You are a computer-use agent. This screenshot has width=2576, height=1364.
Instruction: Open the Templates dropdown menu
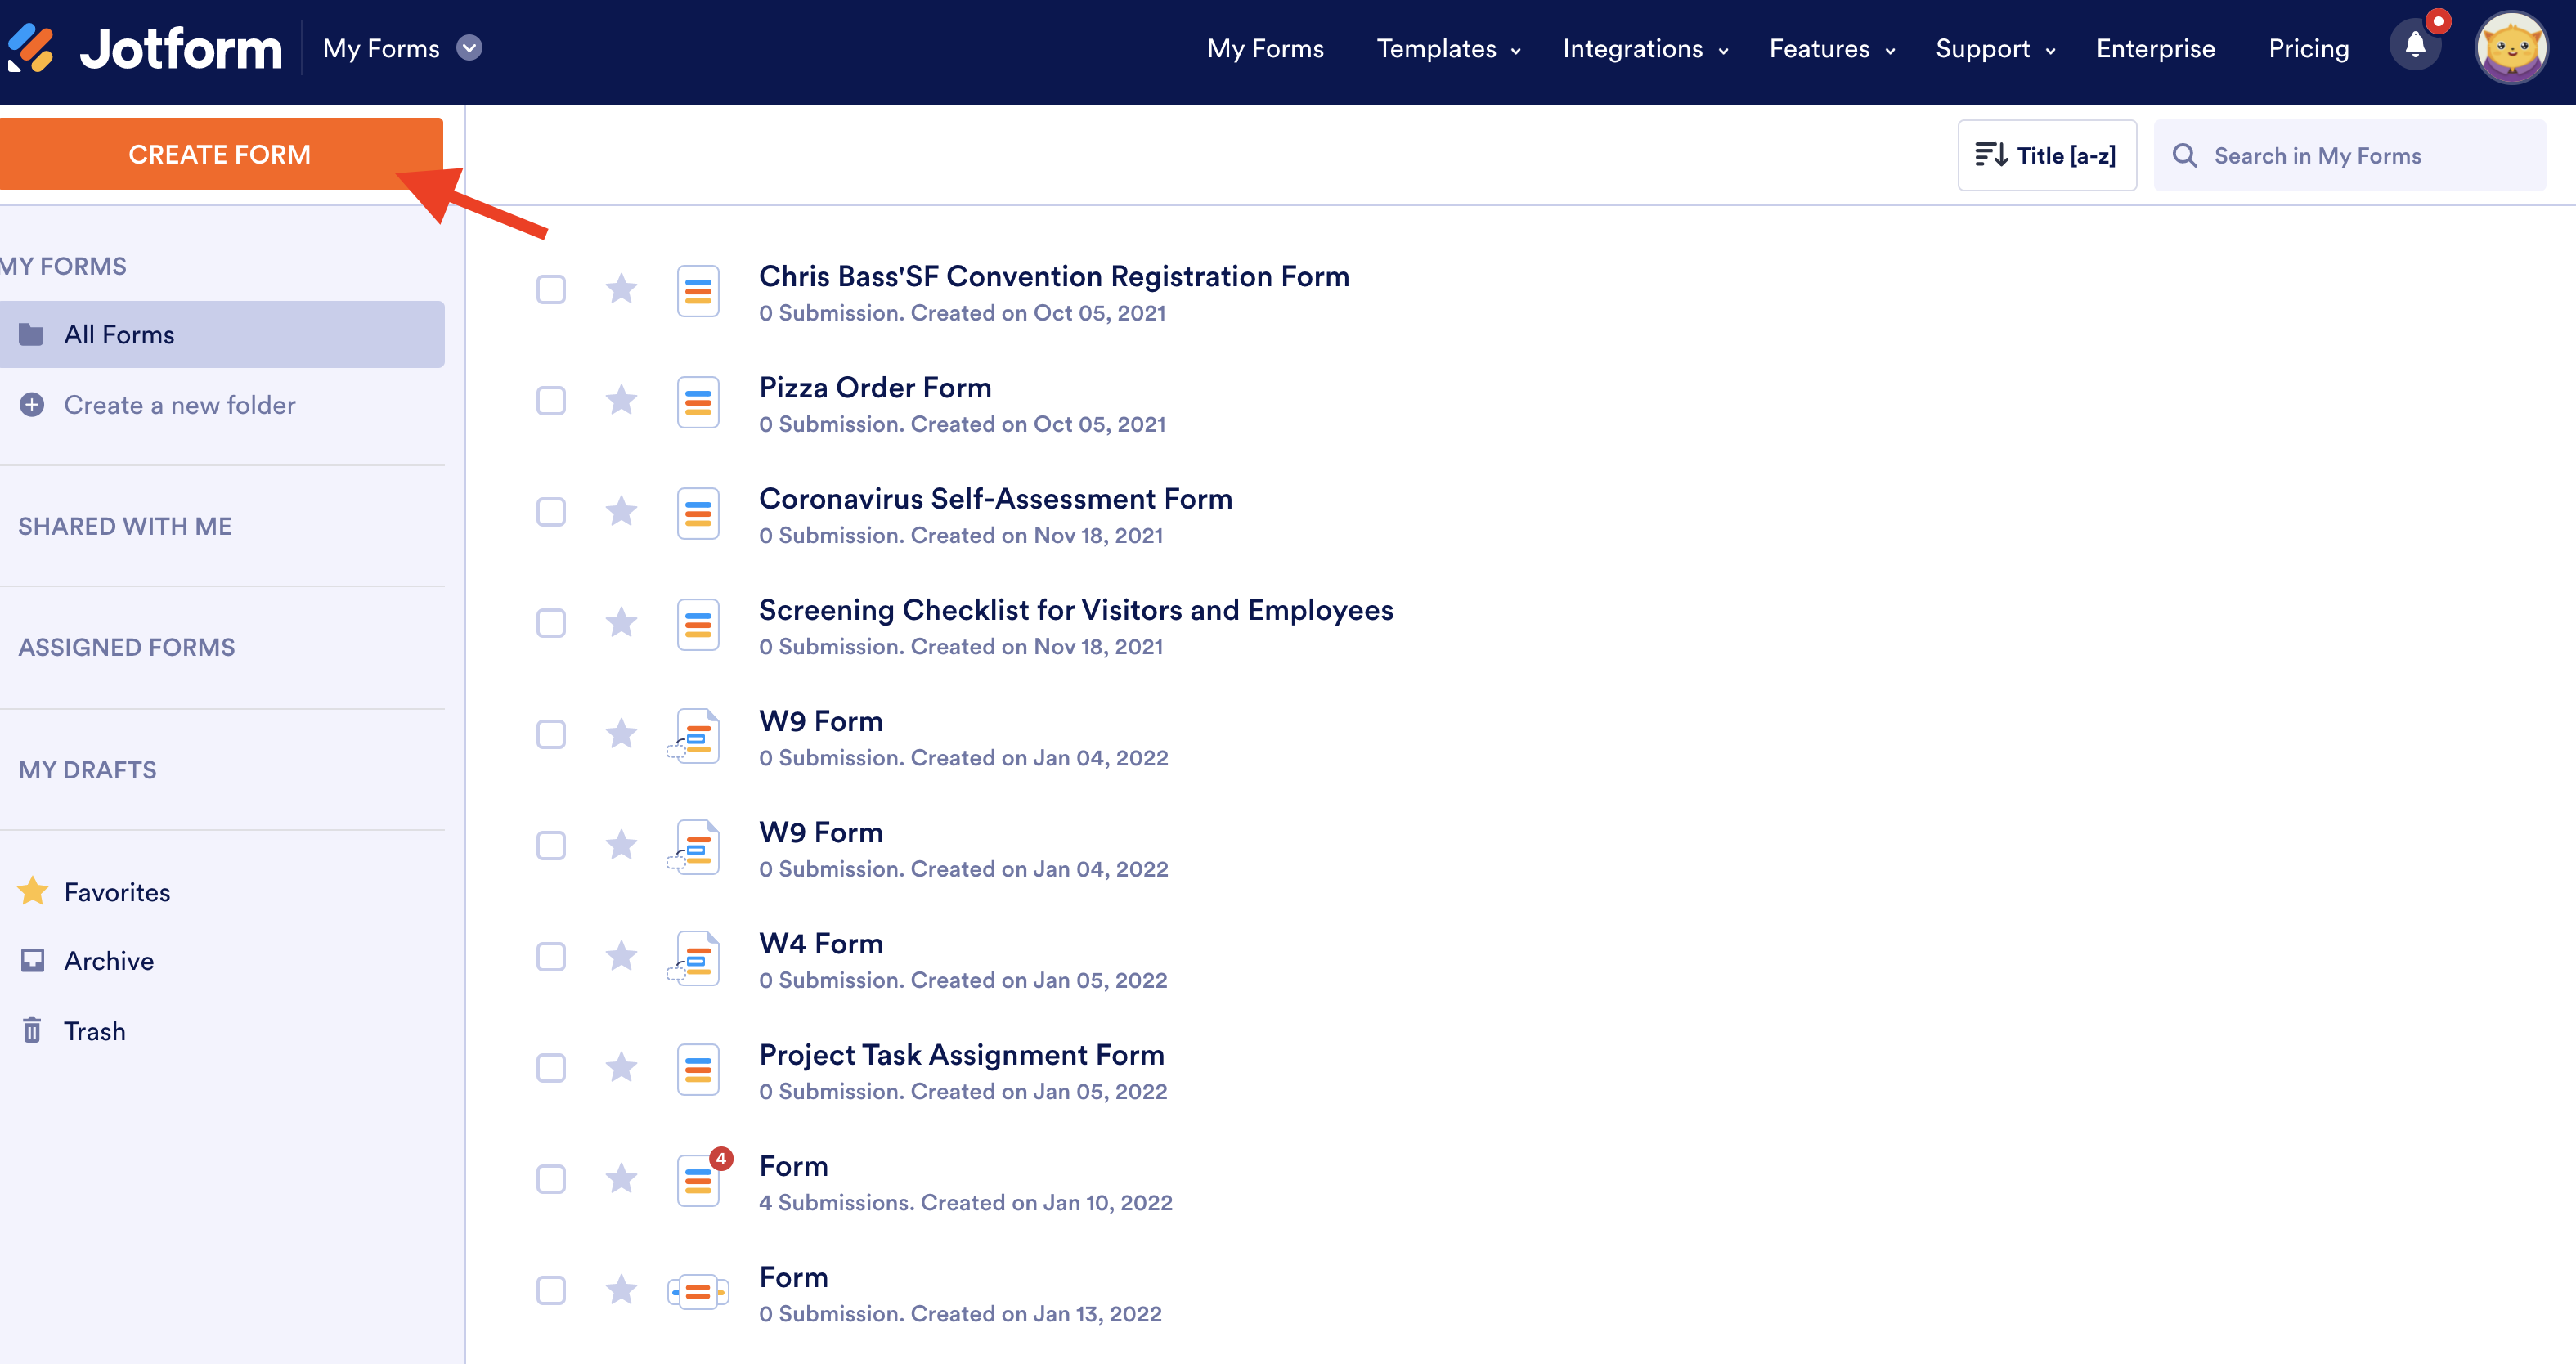tap(1447, 48)
